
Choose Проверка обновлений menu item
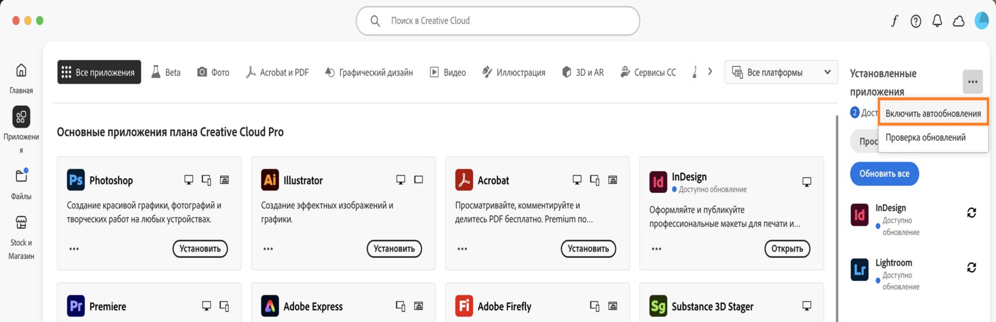click(x=933, y=137)
